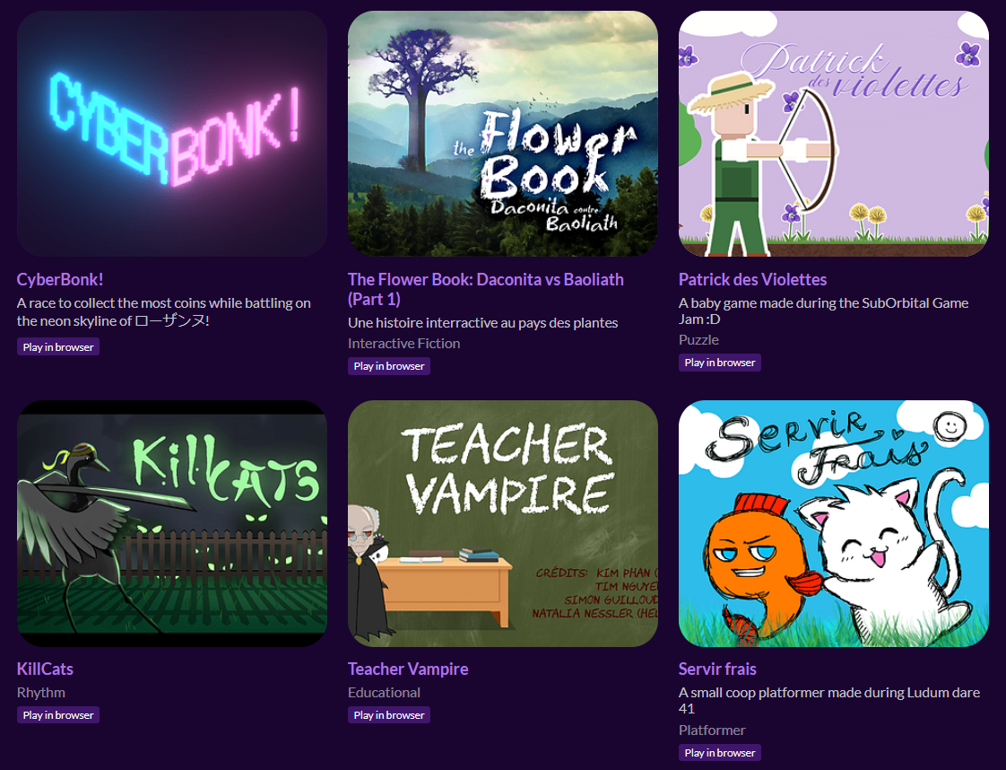The width and height of the screenshot is (1006, 770).
Task: Click Play in browser under Servir frais
Action: tap(720, 753)
